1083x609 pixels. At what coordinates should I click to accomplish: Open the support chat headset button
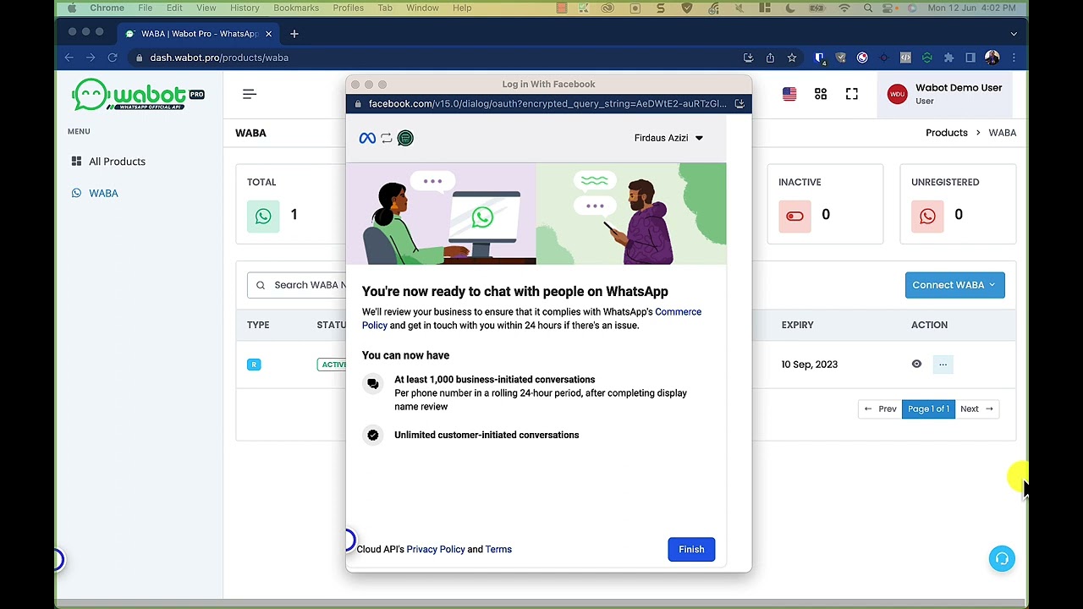pos(1002,558)
